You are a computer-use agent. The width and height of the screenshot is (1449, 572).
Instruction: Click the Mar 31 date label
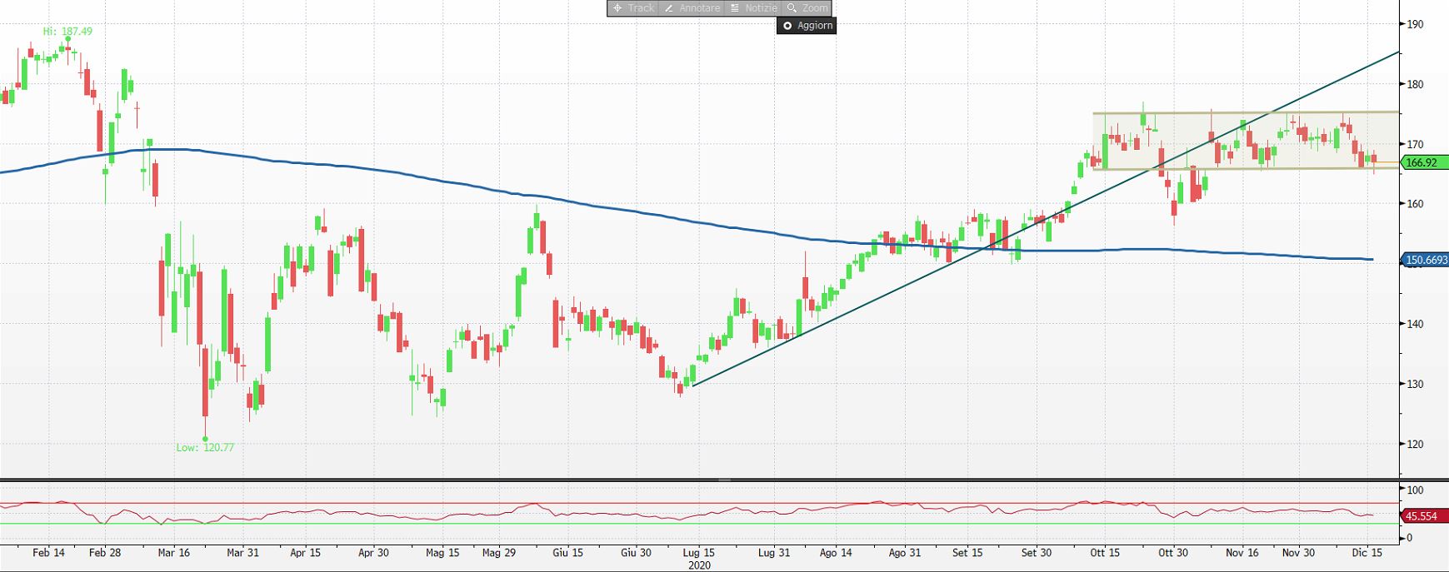point(242,553)
